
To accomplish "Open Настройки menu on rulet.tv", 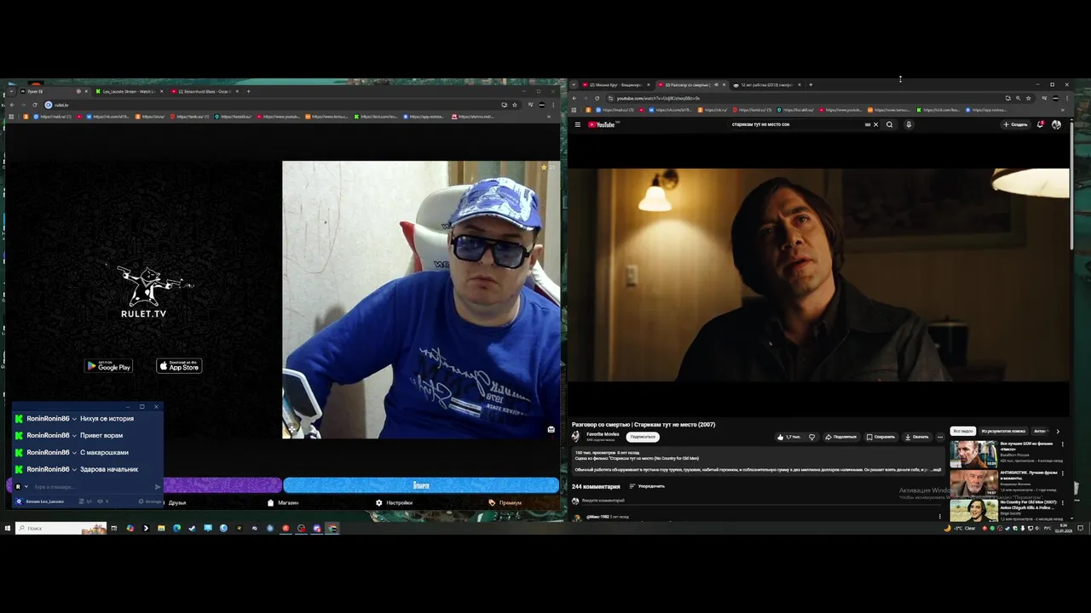I will point(394,502).
